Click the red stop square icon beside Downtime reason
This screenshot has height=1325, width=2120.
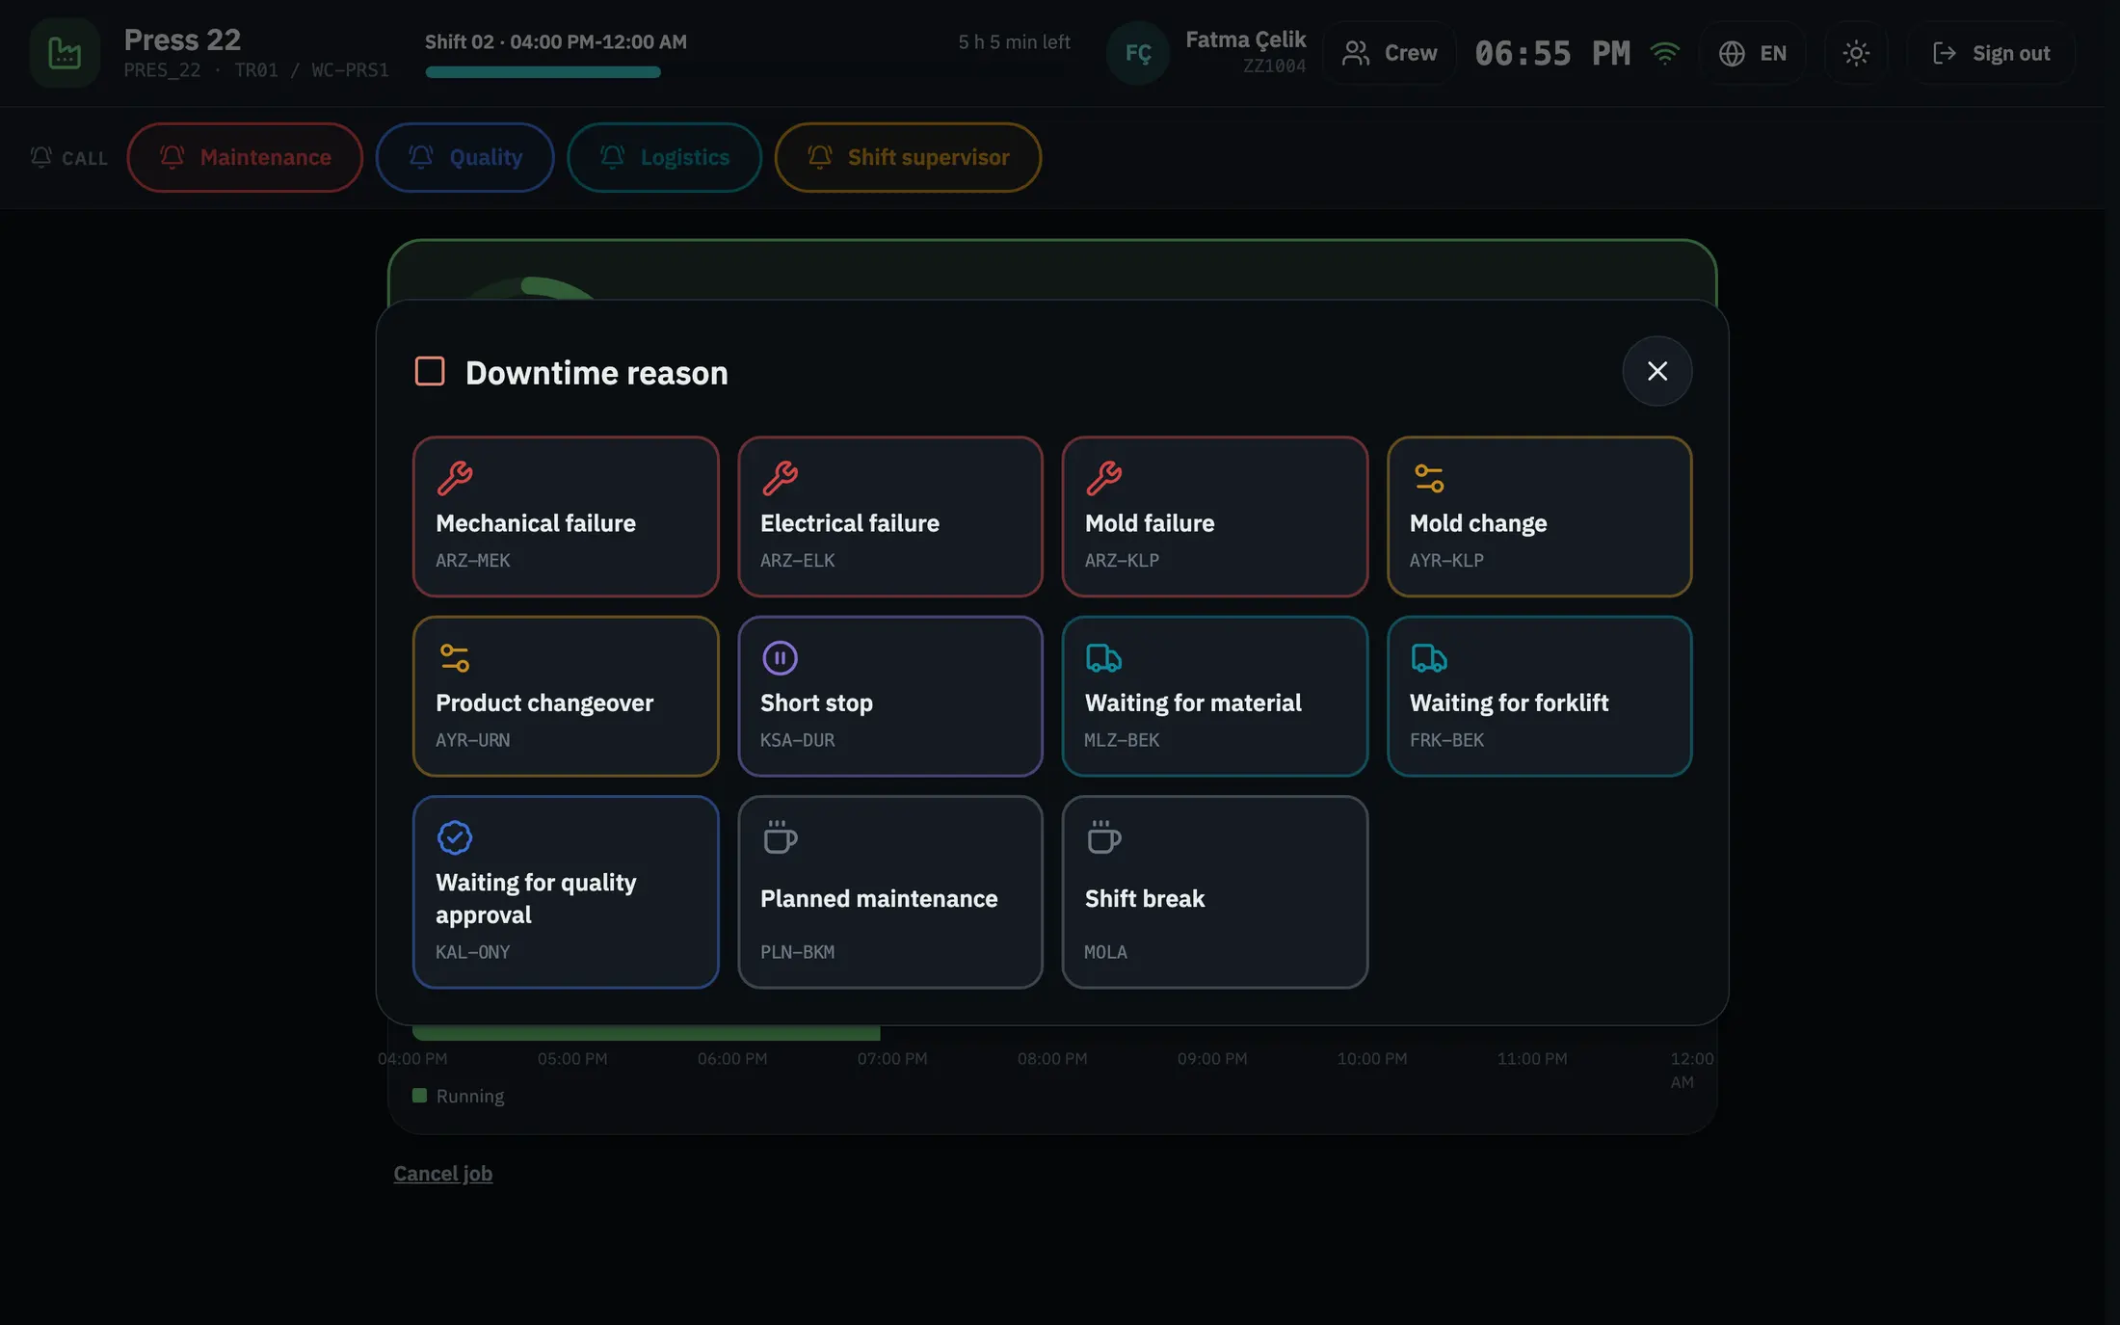430,371
